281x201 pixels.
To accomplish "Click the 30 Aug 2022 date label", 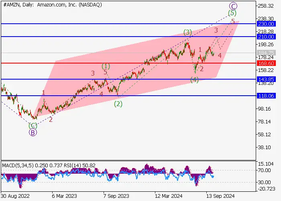I will pyautogui.click(x=15, y=196).
